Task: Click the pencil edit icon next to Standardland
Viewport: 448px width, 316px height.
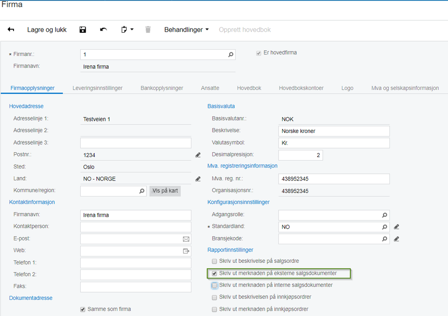Action: (x=396, y=227)
